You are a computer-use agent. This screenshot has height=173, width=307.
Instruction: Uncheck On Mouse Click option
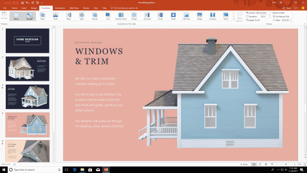274,16
